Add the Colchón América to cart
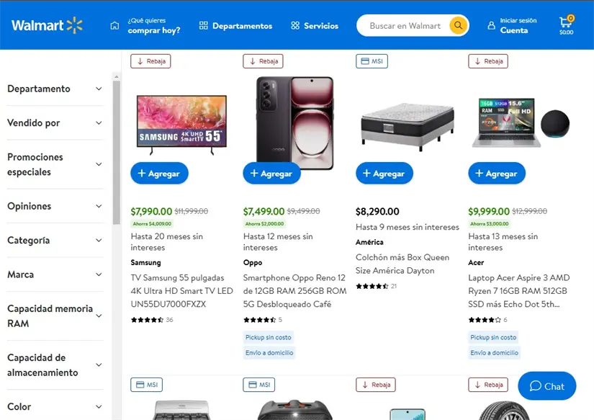Viewport: 594px width, 420px height. [384, 174]
